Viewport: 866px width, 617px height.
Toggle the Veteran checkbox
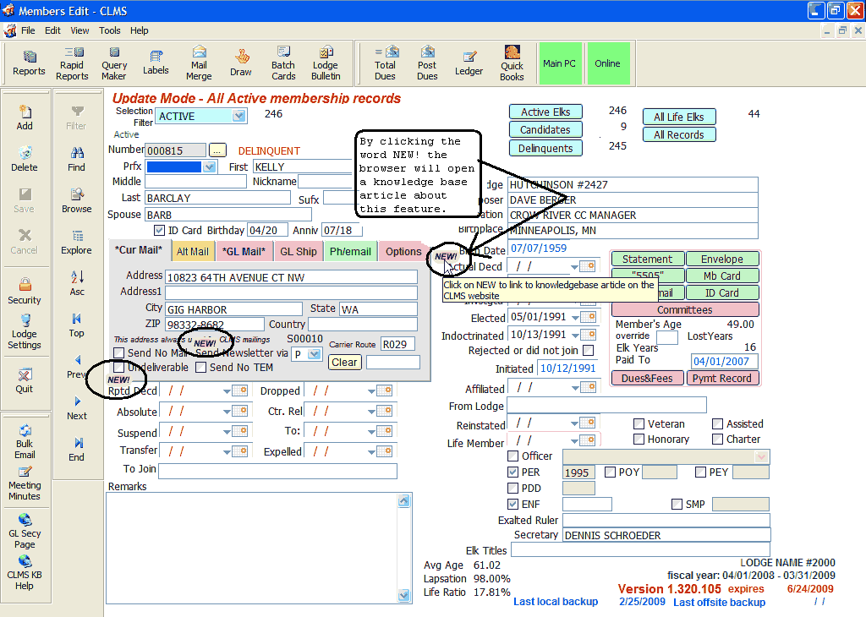tap(640, 424)
